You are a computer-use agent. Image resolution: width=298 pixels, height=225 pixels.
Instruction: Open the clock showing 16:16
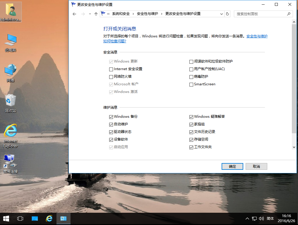pyautogui.click(x=286, y=219)
